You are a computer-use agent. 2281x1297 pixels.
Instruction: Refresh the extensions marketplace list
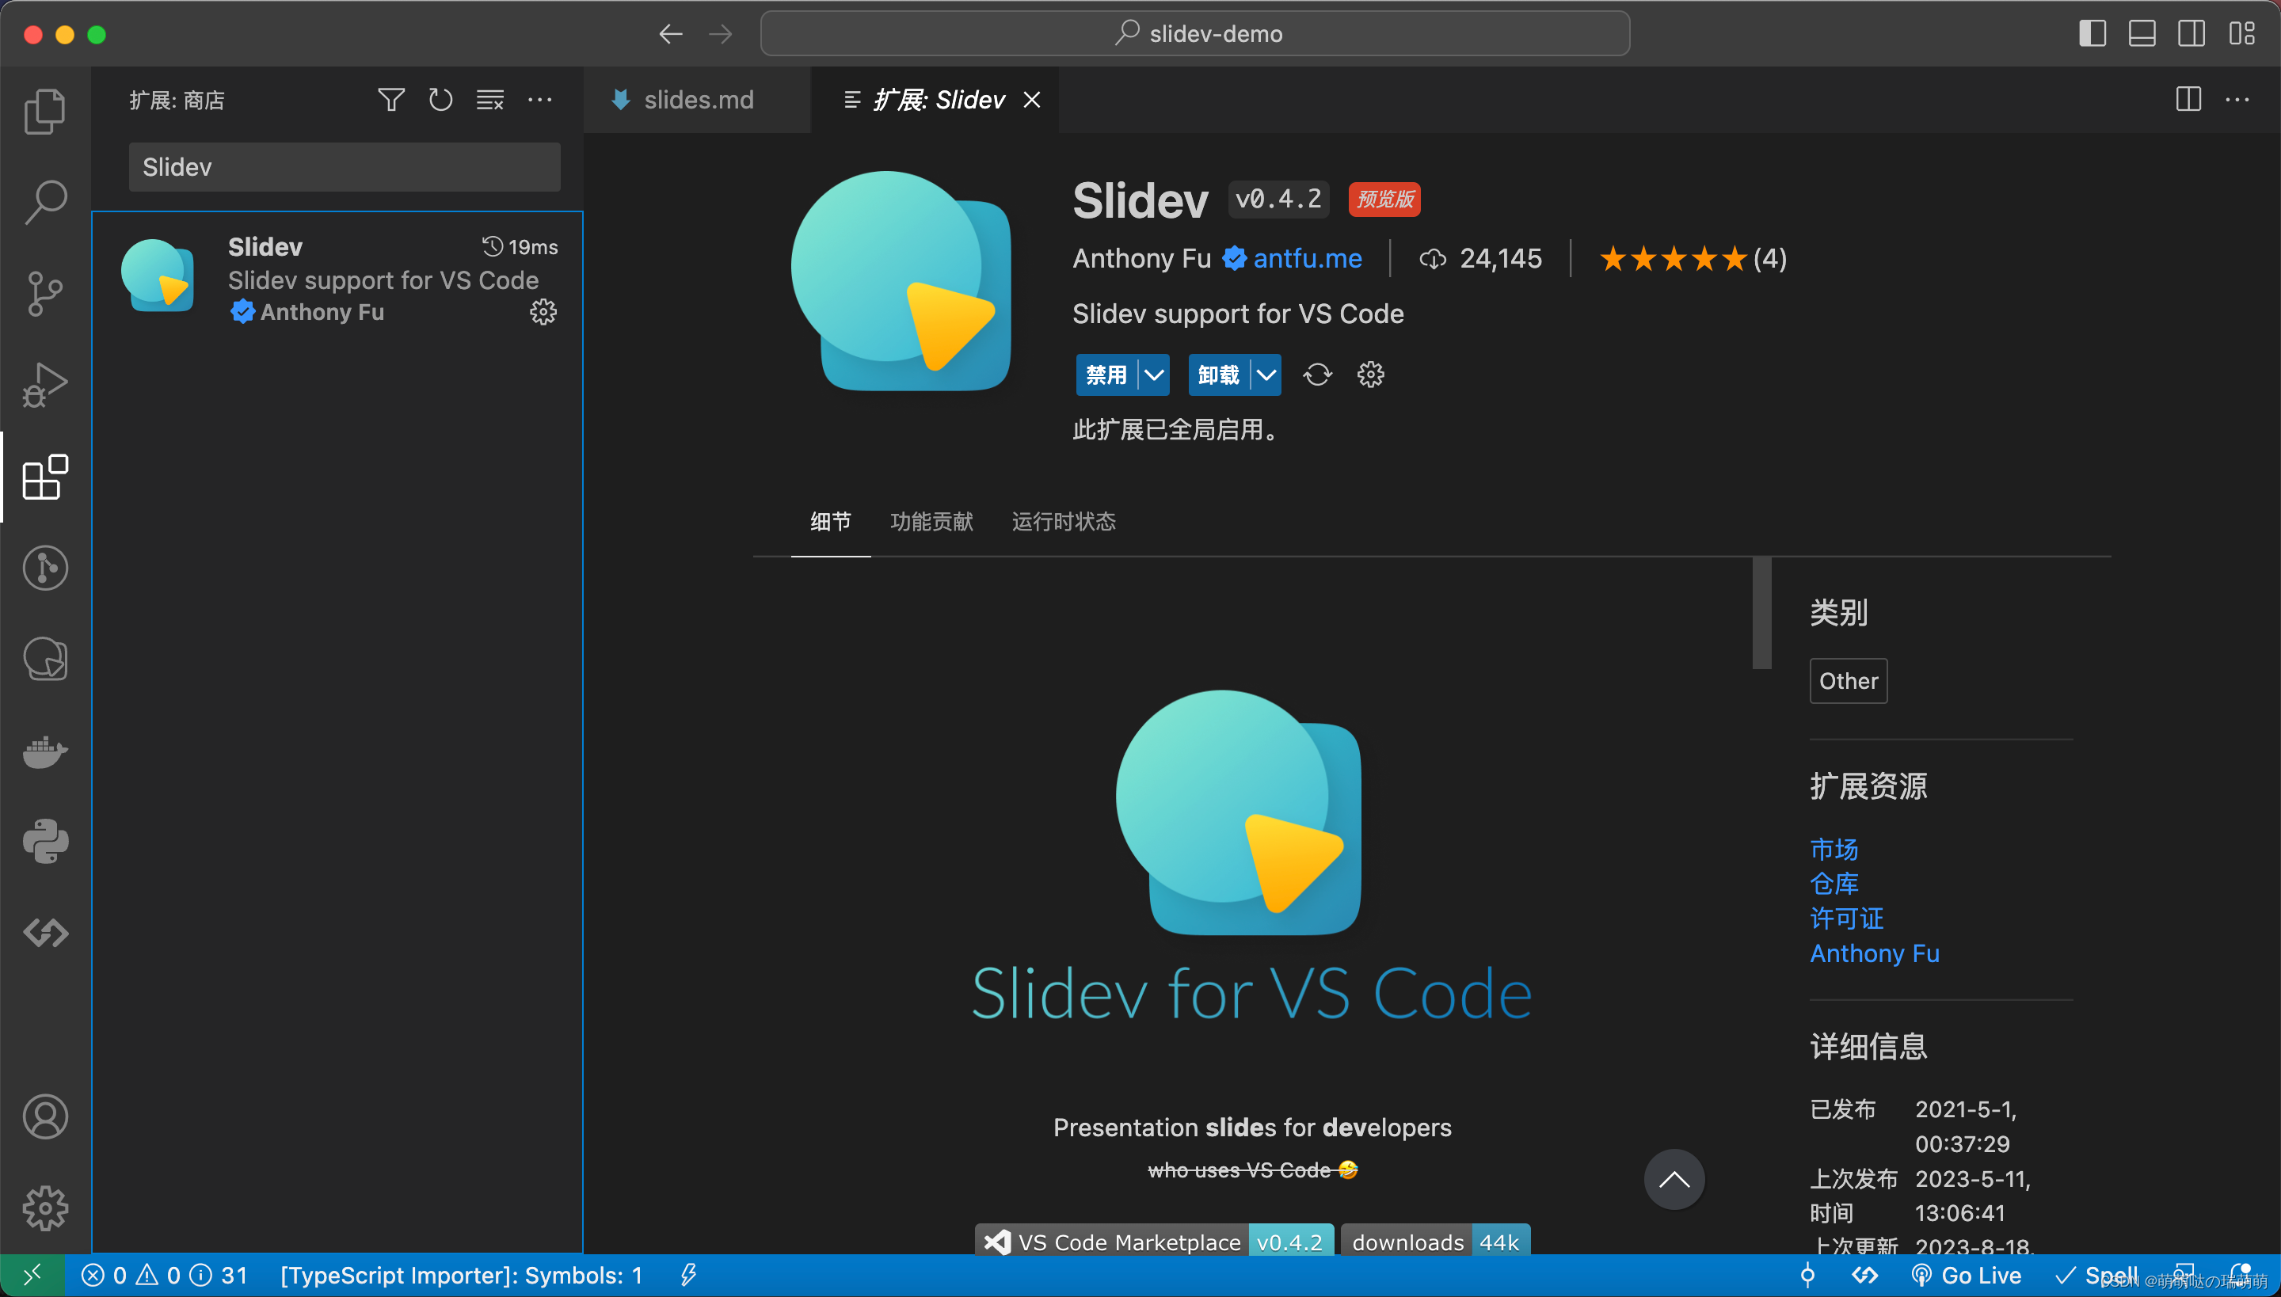440,100
